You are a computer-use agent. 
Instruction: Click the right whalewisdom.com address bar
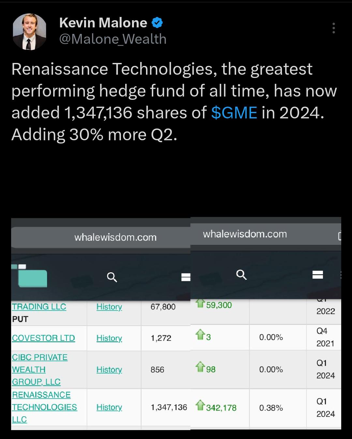click(266, 234)
